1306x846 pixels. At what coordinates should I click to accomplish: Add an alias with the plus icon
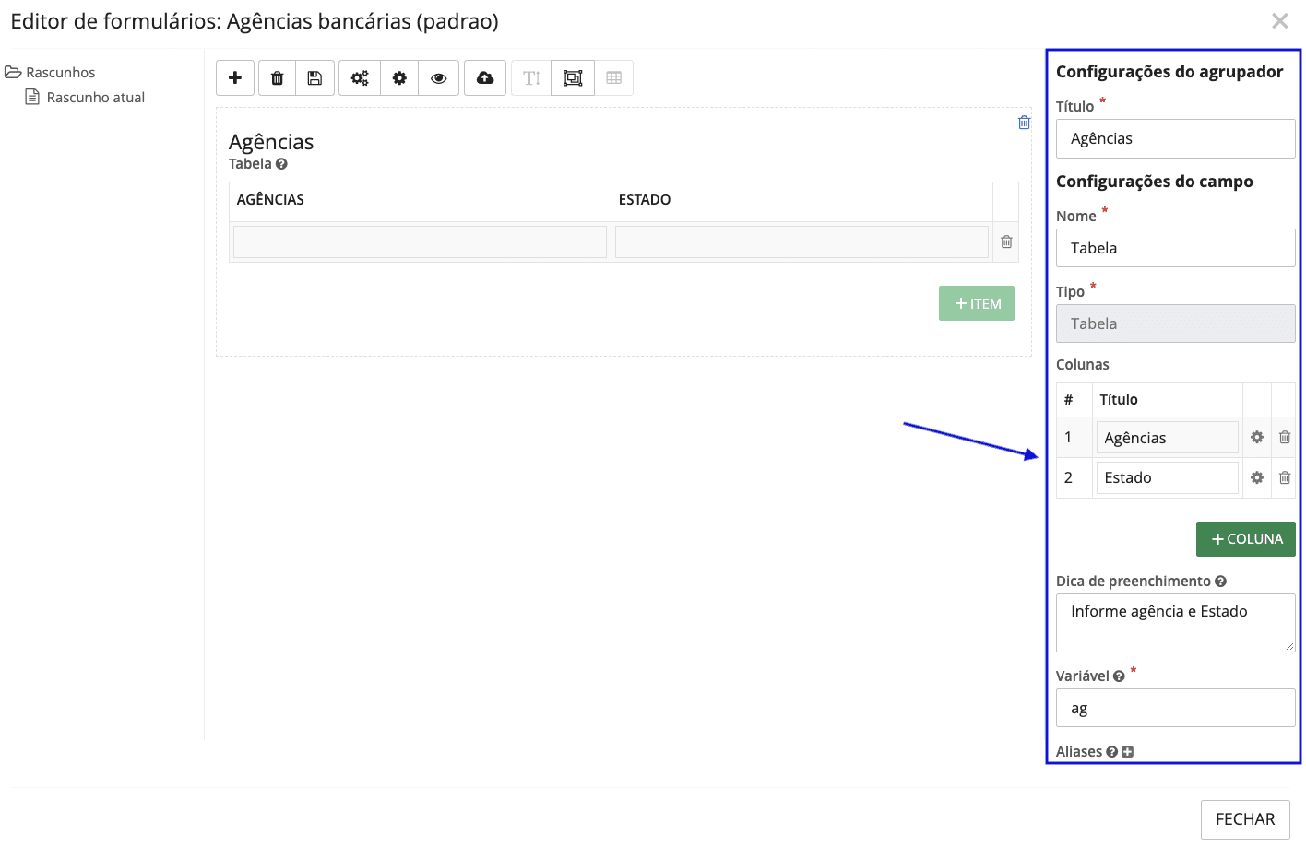[x=1127, y=752]
